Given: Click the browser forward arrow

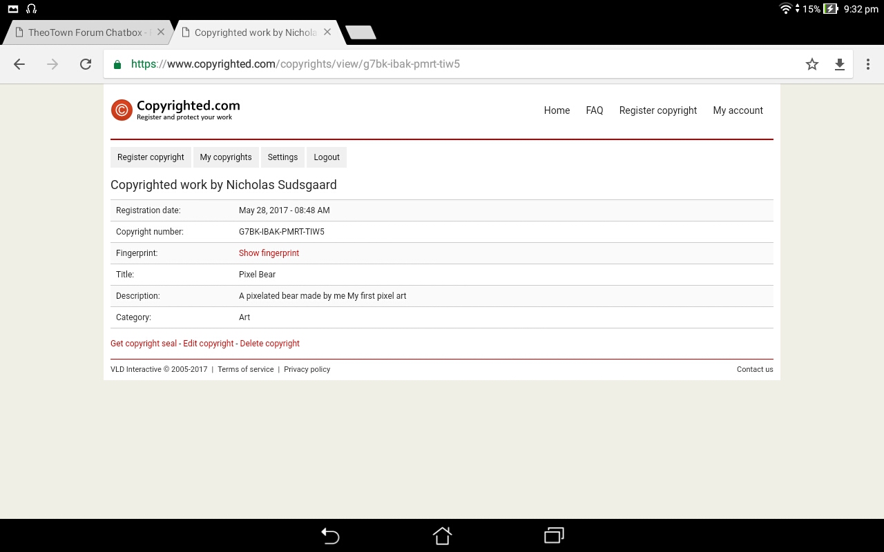Looking at the screenshot, I should point(52,64).
